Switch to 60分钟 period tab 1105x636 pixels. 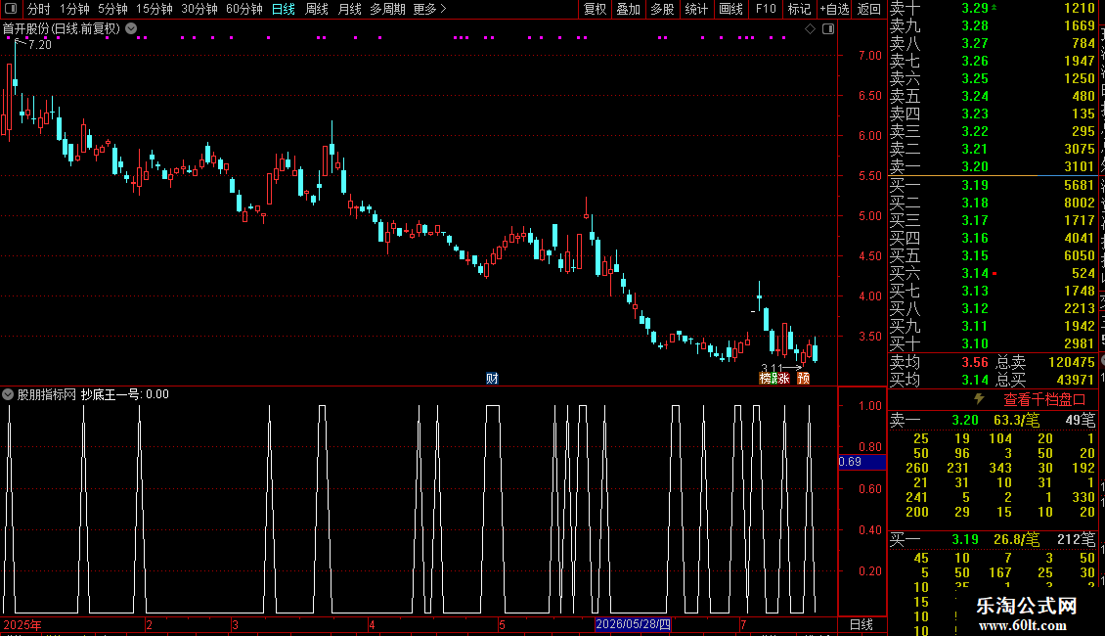(244, 9)
